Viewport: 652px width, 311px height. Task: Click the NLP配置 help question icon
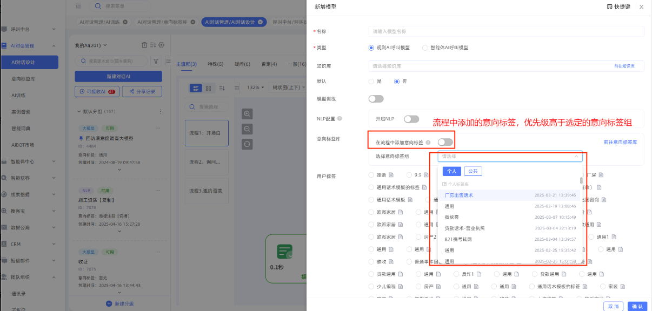coord(340,118)
